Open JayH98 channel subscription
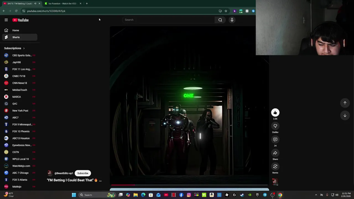The image size is (354, 199). [19, 62]
